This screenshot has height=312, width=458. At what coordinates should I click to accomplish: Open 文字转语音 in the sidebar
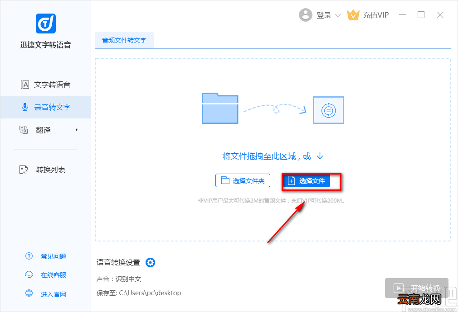click(45, 85)
